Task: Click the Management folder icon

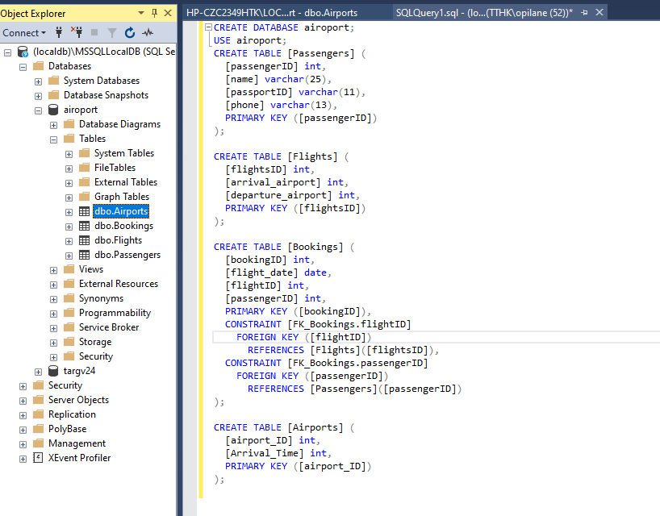Action: (38, 443)
